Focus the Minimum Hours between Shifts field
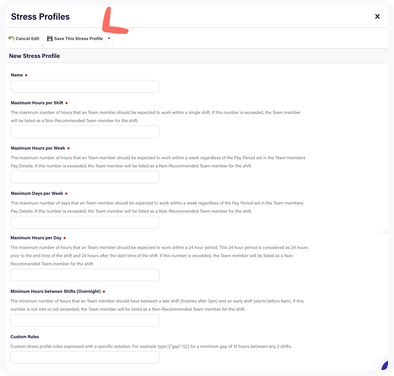This screenshot has height=376, width=394. pos(85,320)
